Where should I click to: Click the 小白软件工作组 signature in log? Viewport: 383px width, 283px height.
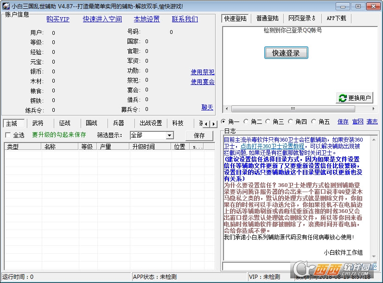pos(343,252)
